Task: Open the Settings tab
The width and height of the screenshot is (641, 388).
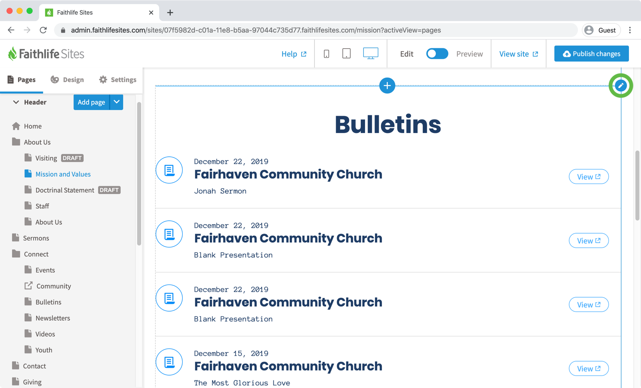Action: [118, 80]
